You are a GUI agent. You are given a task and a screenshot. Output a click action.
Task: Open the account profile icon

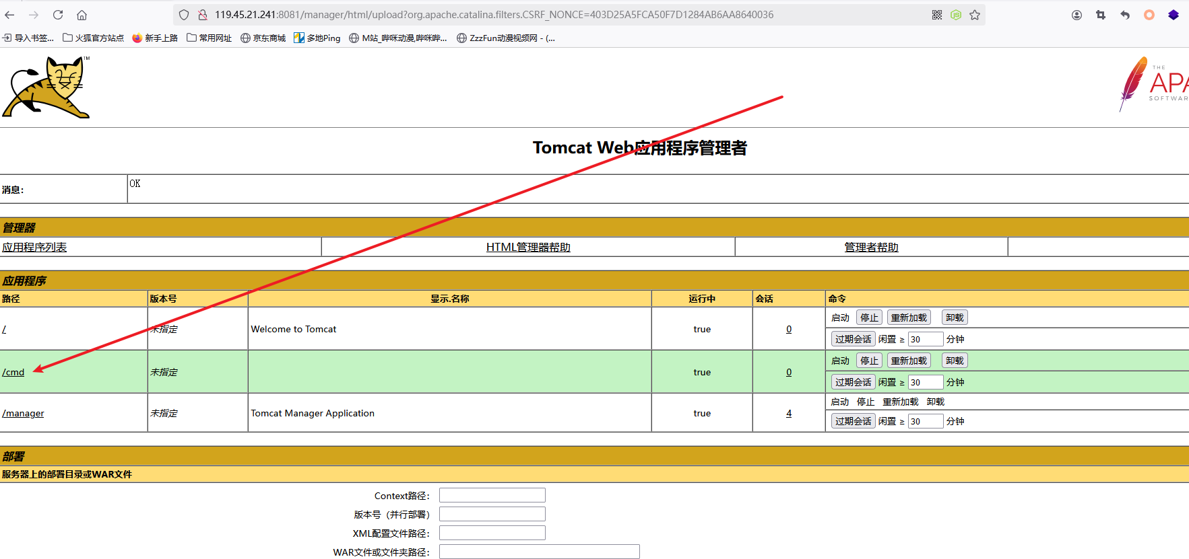1076,15
